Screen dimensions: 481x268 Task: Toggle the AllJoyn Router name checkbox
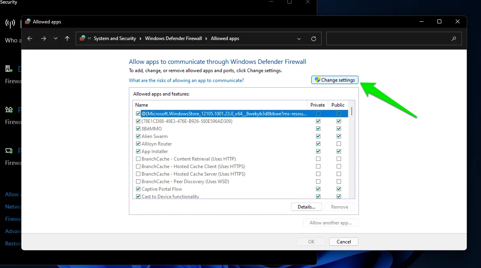[x=138, y=144]
